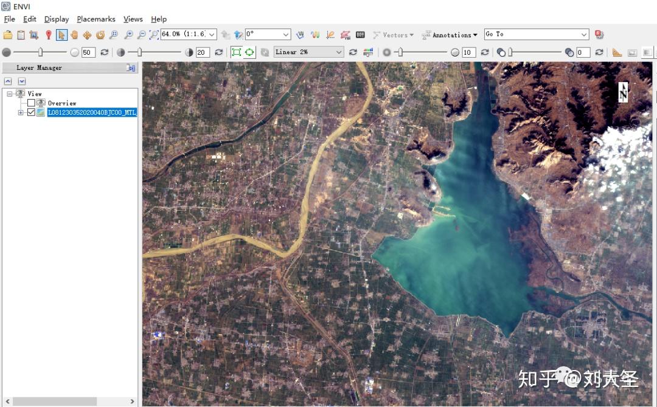Reset the brightness value of 50
This screenshot has width=657, height=407.
(x=104, y=52)
